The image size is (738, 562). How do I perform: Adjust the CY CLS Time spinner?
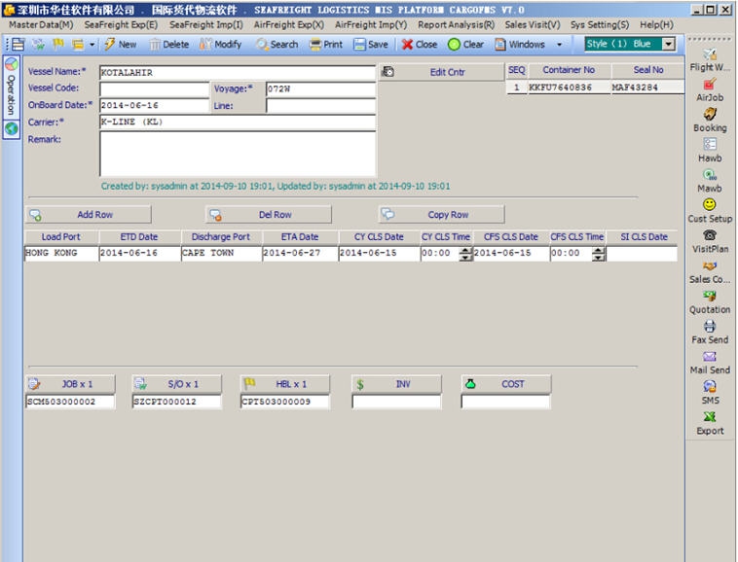[465, 254]
